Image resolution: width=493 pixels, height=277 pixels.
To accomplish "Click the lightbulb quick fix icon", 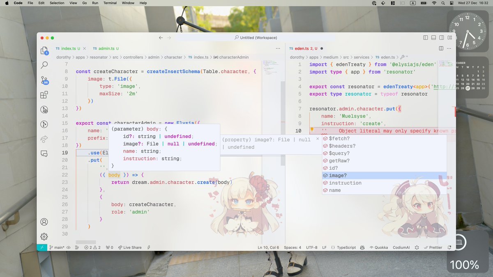I will (x=312, y=130).
